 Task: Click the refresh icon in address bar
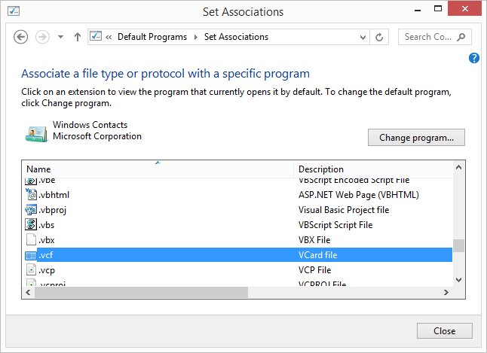[381, 36]
